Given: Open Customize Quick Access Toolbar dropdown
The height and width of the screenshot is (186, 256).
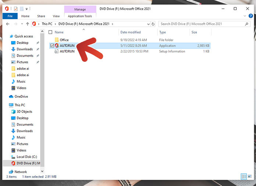Looking at the screenshot, I should (x=26, y=9).
